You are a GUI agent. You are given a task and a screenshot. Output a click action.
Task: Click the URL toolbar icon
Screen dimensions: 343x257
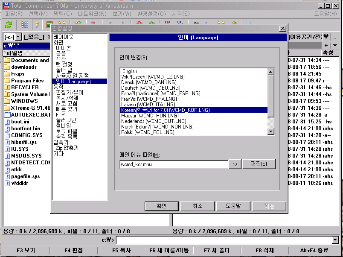(180, 22)
